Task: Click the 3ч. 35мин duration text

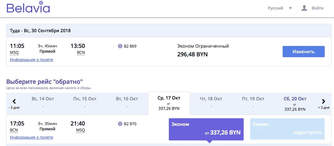Action: (x=47, y=124)
